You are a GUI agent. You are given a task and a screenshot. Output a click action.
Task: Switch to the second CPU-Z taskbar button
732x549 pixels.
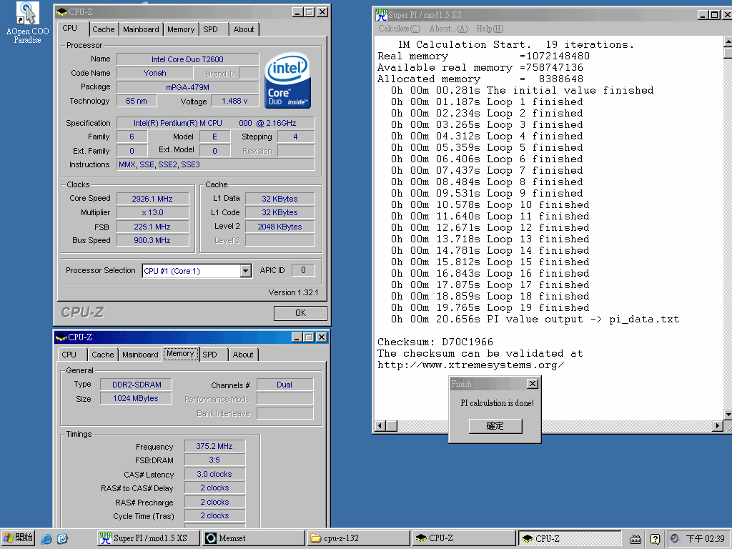point(570,538)
